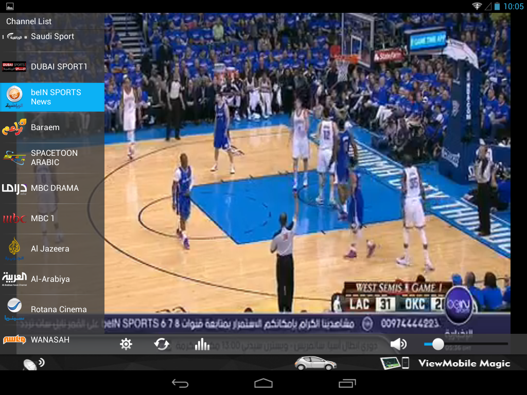Tap the WANASAH label
The height and width of the screenshot is (395, 527).
50,339
